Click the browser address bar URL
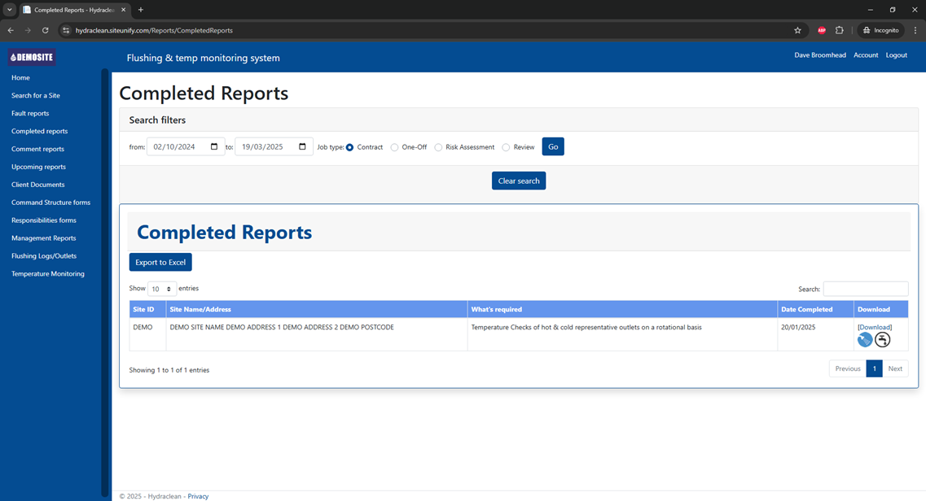 point(154,31)
